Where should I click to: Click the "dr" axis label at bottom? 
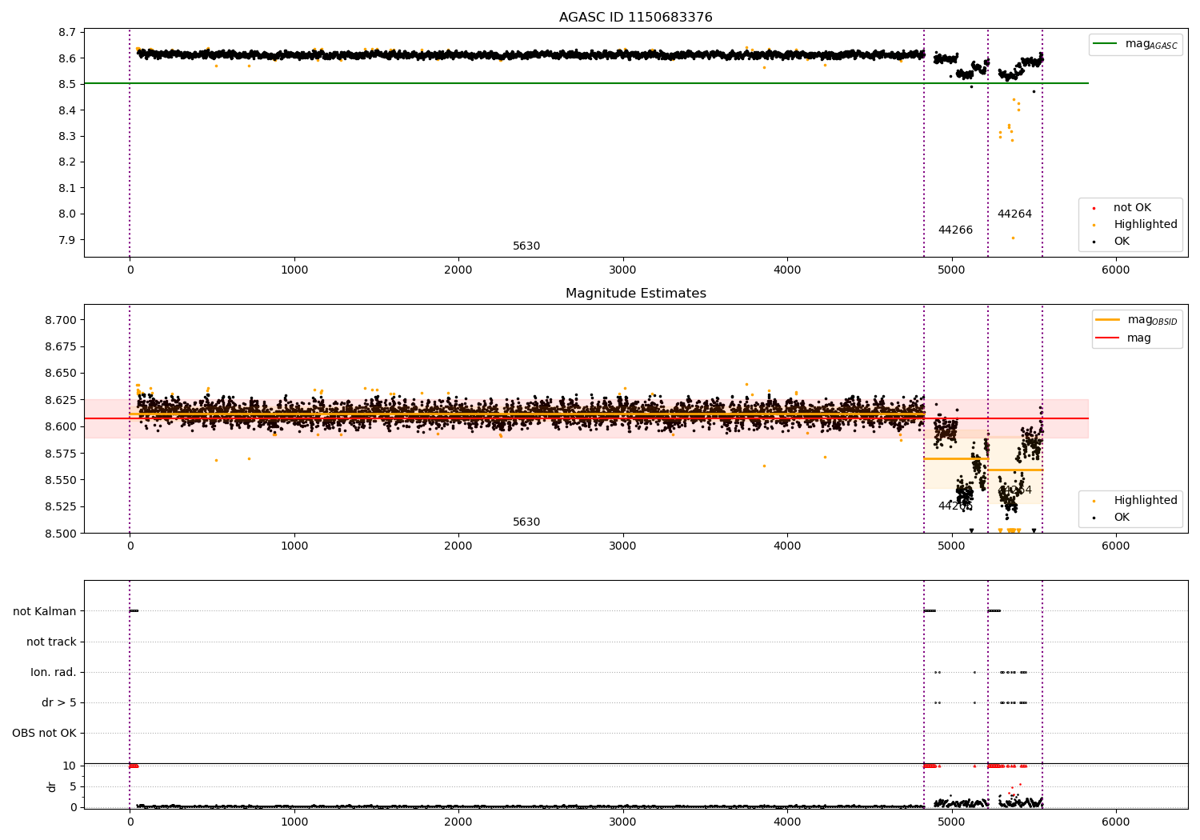click(x=52, y=786)
